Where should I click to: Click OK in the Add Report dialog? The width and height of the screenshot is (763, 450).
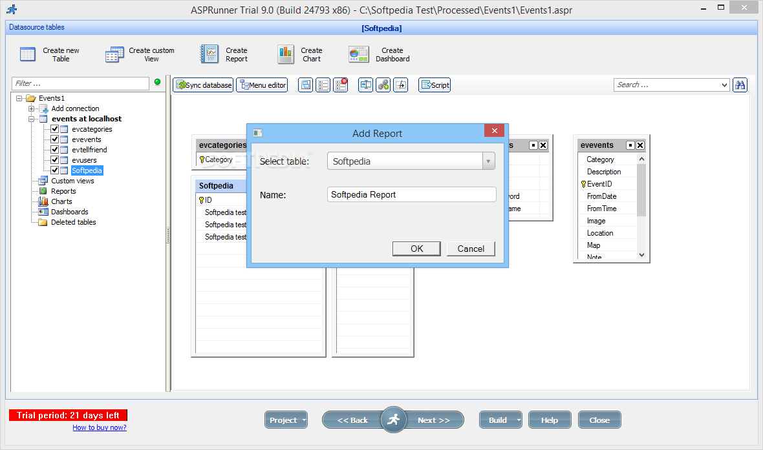[x=416, y=249]
